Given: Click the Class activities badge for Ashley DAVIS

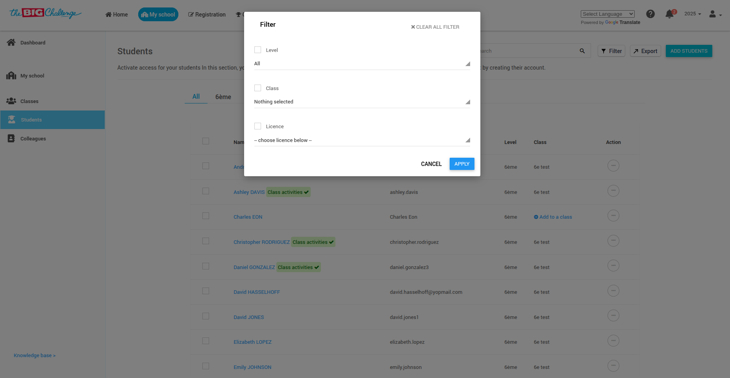Looking at the screenshot, I should [288, 192].
